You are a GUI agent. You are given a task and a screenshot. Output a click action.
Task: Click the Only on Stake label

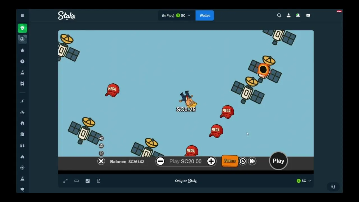[x=186, y=181]
